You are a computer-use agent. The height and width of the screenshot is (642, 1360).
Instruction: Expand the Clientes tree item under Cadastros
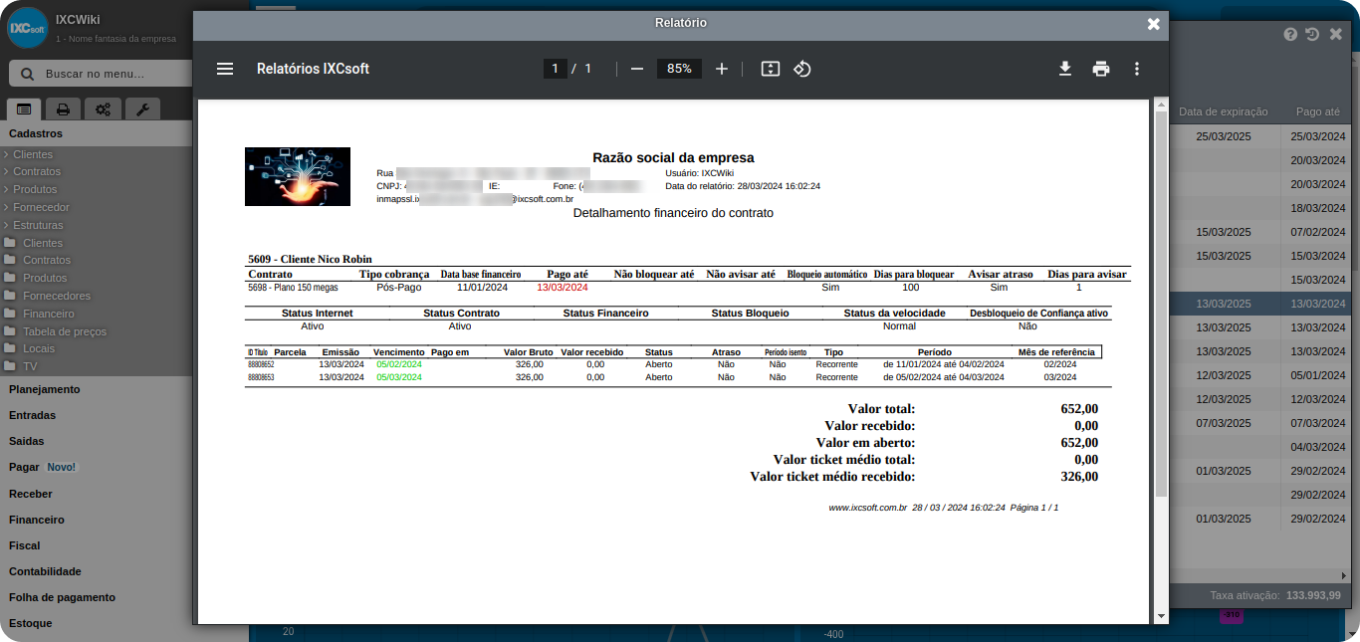pyautogui.click(x=32, y=154)
